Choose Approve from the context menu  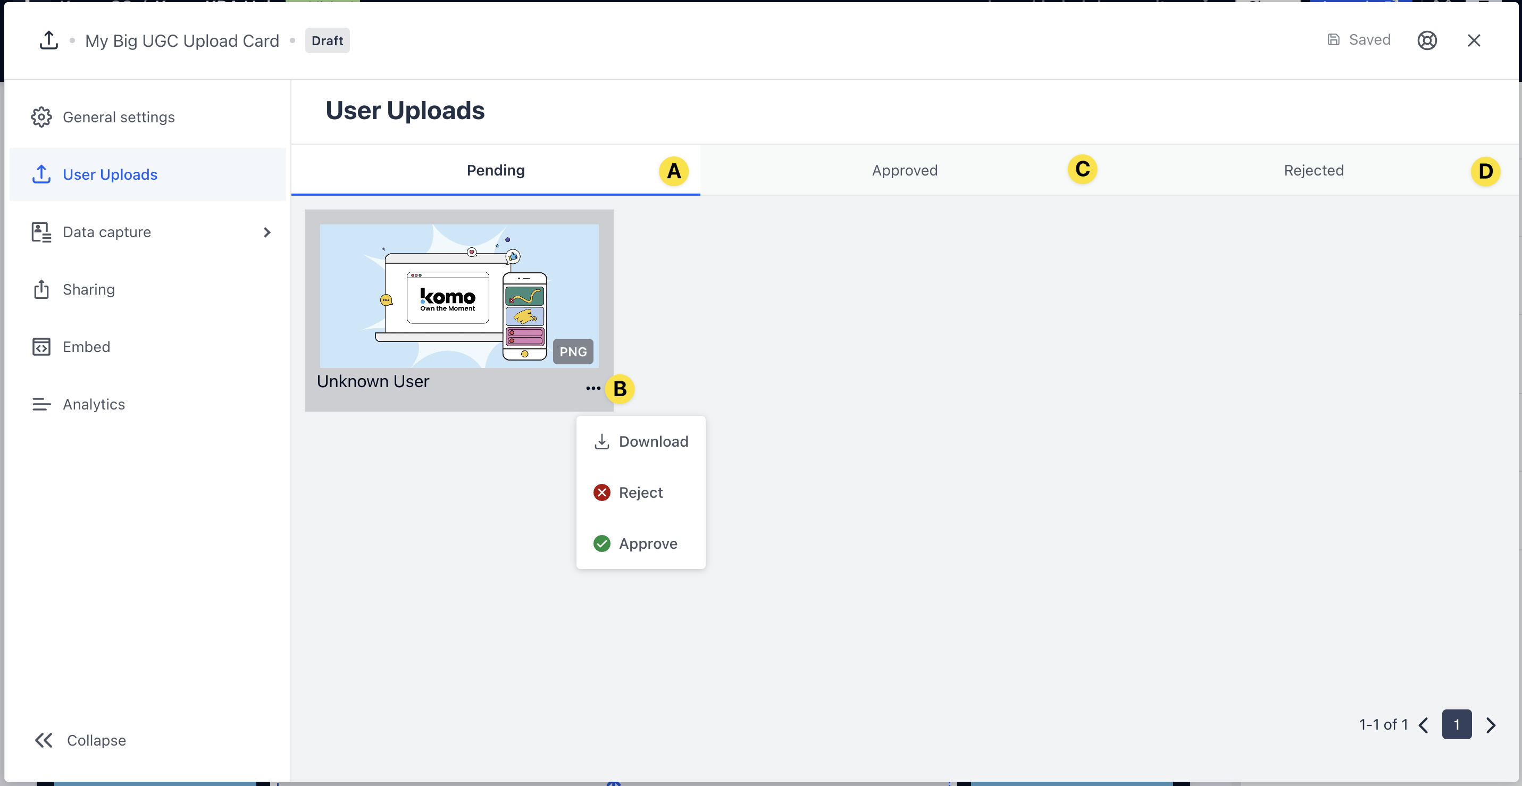point(648,543)
